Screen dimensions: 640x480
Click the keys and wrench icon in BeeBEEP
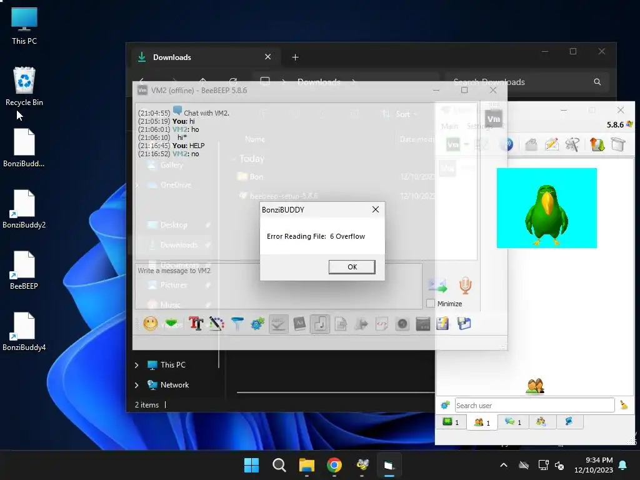coord(572,144)
